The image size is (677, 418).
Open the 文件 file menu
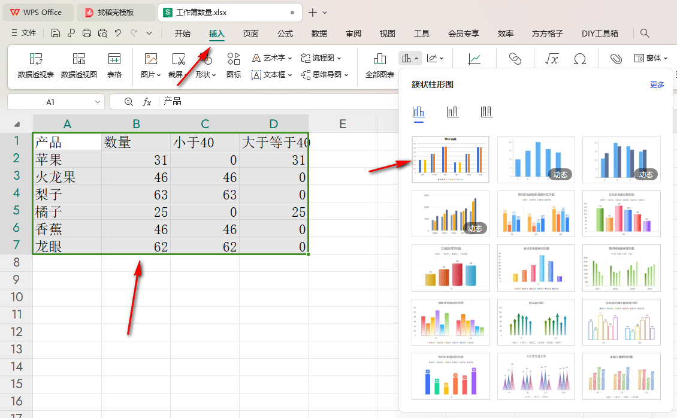point(24,33)
